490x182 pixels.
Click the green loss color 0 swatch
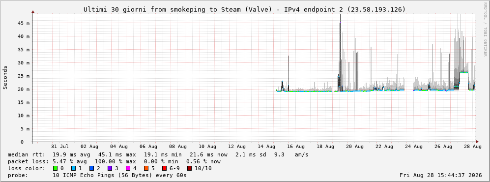coord(56,168)
